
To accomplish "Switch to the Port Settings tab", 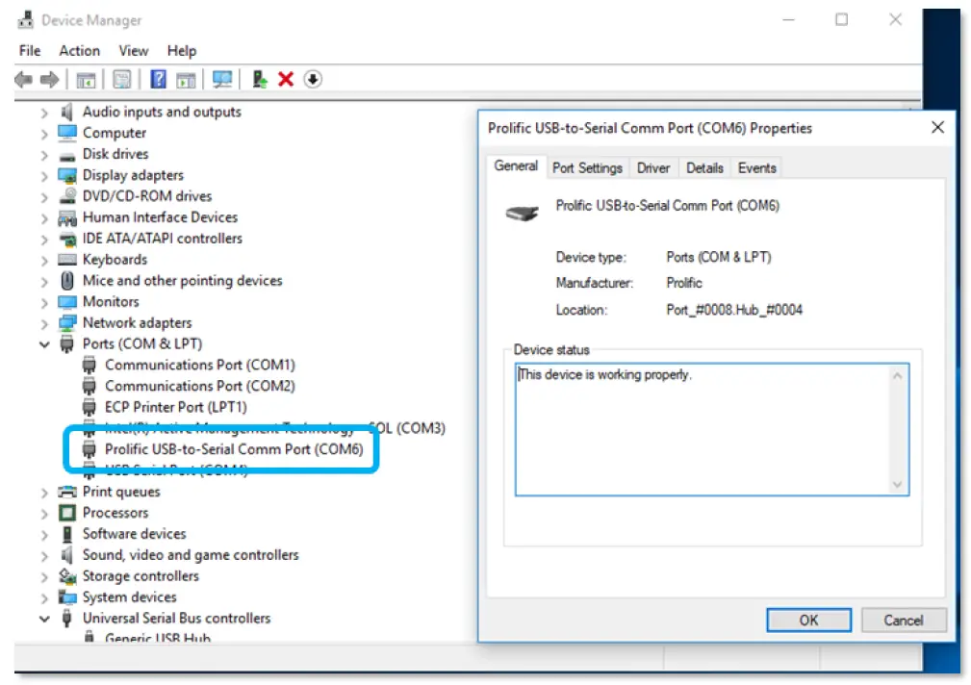I will [x=587, y=167].
